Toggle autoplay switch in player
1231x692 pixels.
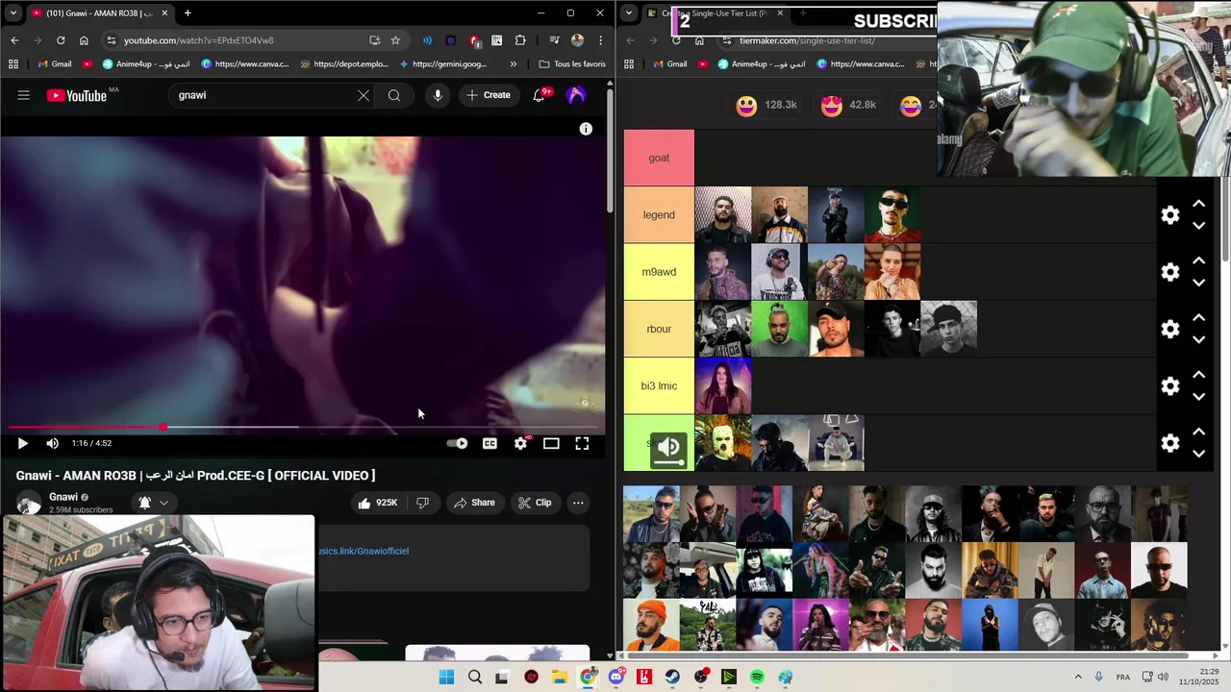pos(458,443)
